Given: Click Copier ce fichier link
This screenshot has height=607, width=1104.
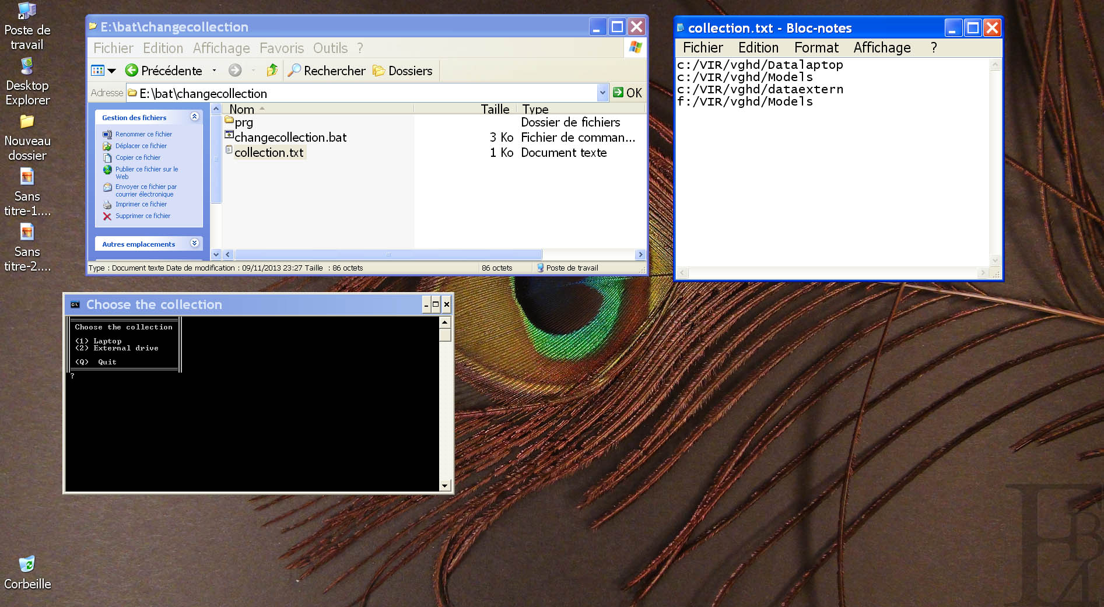Looking at the screenshot, I should [x=138, y=157].
